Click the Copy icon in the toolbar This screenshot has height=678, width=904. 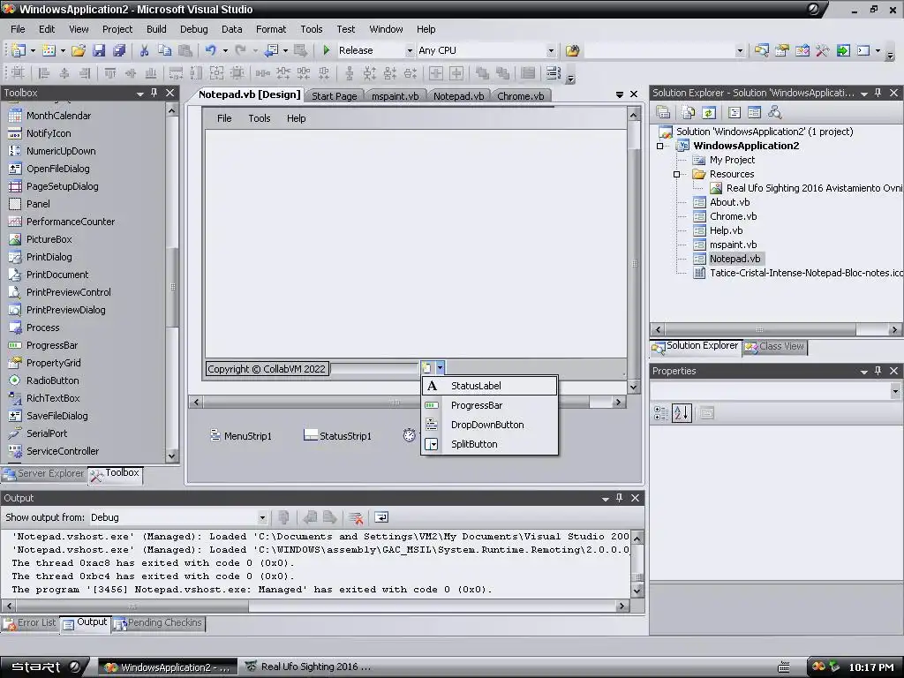(164, 50)
